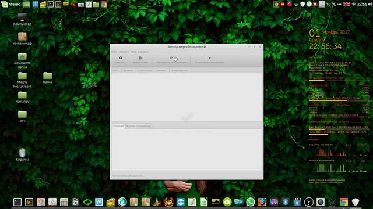This screenshot has height=209, width=373.
Task: Open LibreOffice Calc spreadsheet icon in dock
Action: [x=204, y=202]
